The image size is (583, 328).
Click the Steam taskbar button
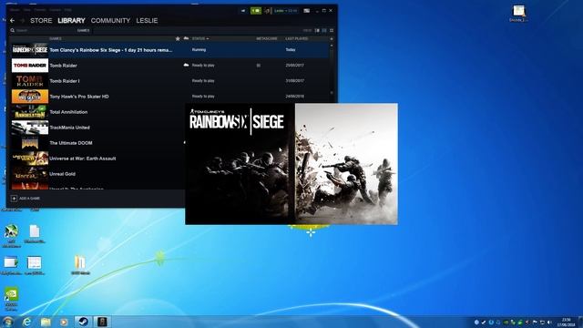click(x=83, y=322)
